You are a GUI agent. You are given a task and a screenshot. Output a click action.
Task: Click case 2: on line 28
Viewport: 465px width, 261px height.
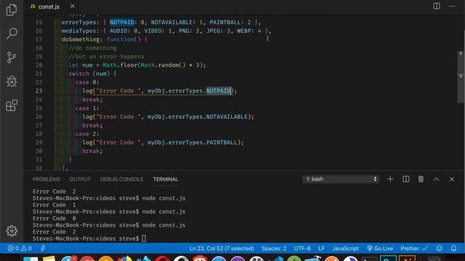point(87,134)
